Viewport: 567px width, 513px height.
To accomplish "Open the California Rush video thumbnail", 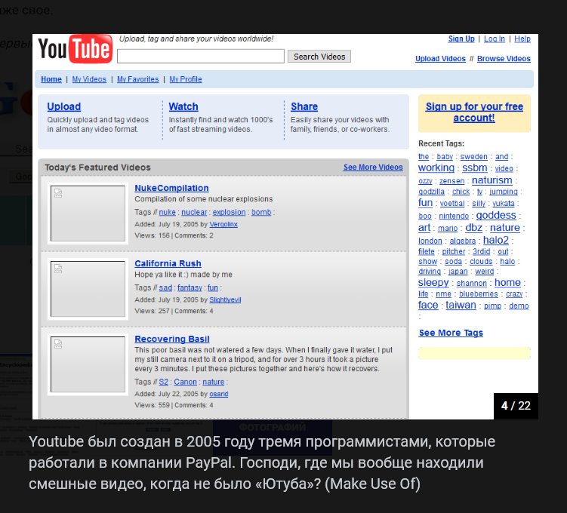I will tap(88, 289).
